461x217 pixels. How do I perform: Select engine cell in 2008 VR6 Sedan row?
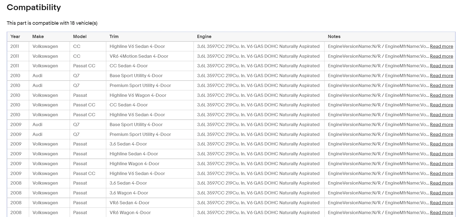258,203
